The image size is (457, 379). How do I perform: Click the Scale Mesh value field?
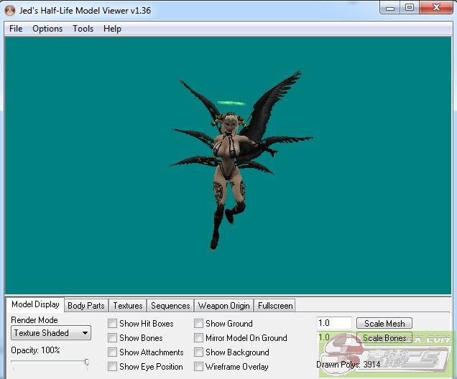pyautogui.click(x=333, y=324)
